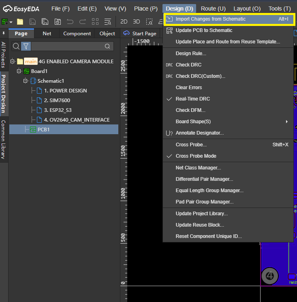The height and width of the screenshot is (302, 297).
Task: Choose Import Changes from Schematic
Action: coord(229,19)
